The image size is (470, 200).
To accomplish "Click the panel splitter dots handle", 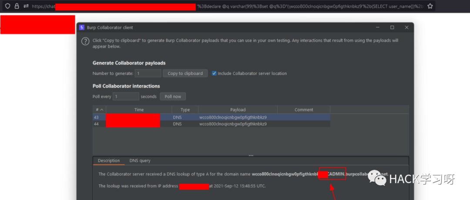I will pos(251,156).
